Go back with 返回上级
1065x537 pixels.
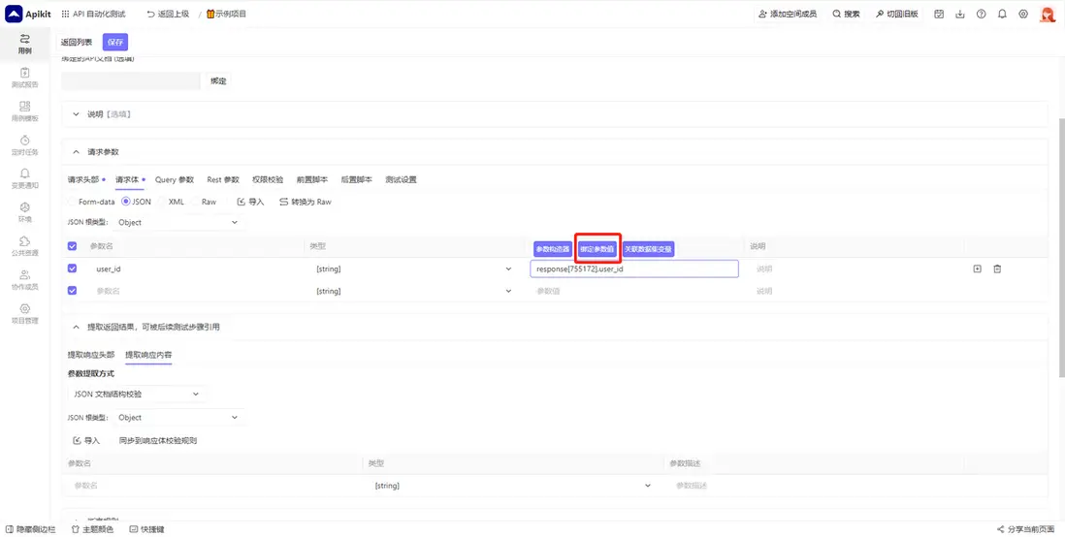pyautogui.click(x=168, y=14)
